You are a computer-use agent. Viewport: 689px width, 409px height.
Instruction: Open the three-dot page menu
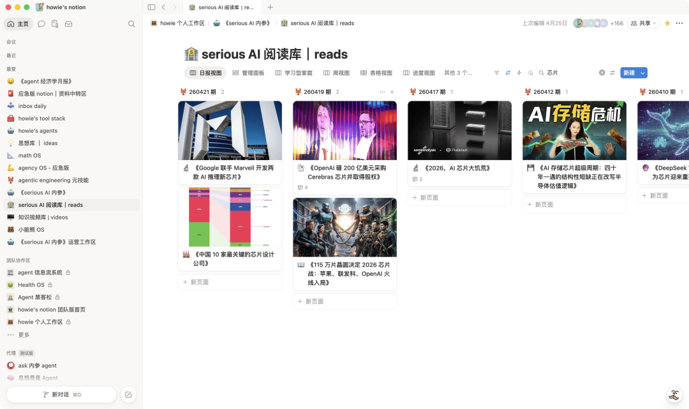pos(679,23)
